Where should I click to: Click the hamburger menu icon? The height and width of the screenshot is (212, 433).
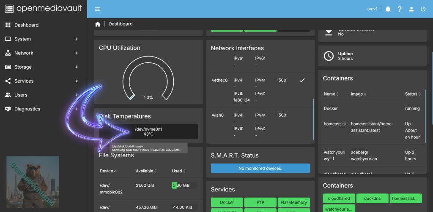point(98,9)
